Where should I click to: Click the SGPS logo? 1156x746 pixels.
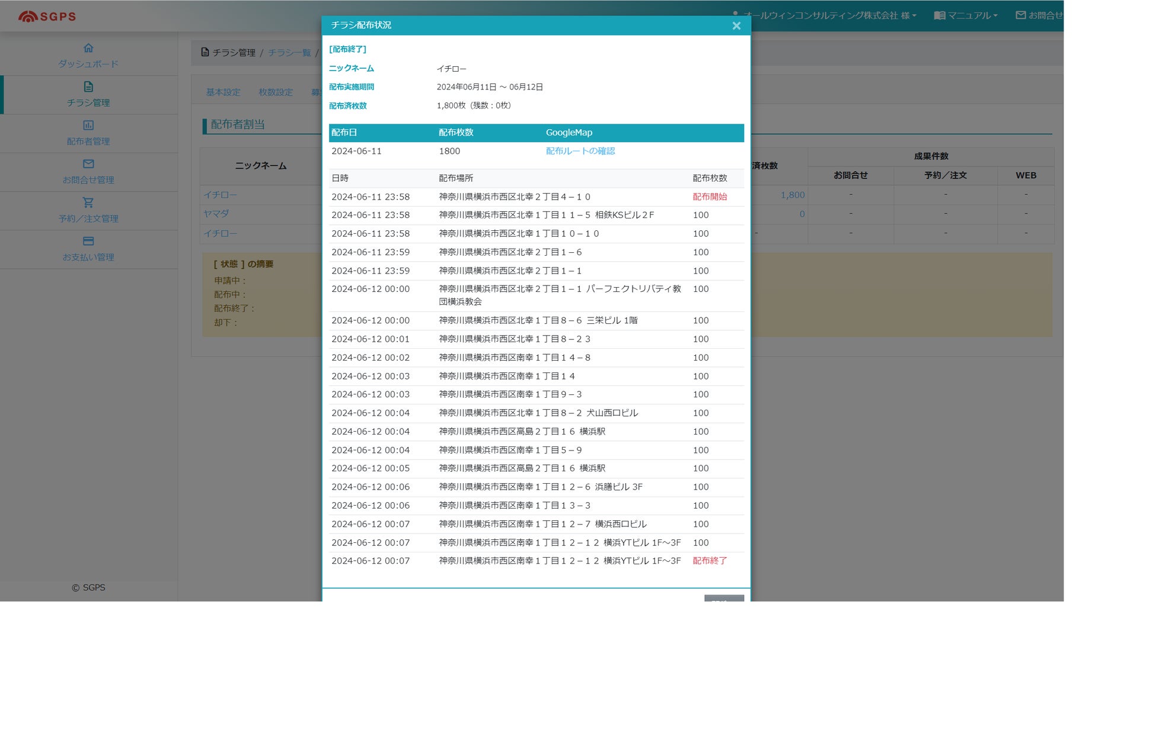47,16
